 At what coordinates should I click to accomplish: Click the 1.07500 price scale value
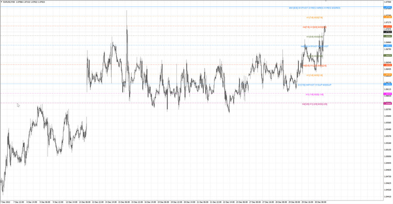coord(388,2)
